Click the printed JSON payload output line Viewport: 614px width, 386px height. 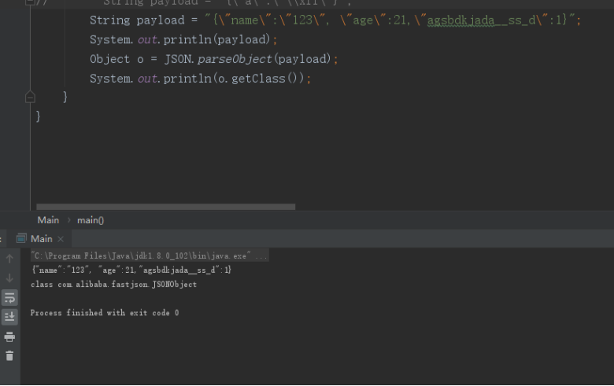(131, 270)
